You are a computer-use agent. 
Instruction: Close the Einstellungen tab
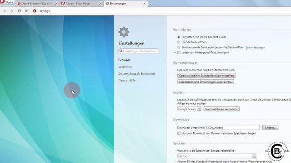coord(145,4)
